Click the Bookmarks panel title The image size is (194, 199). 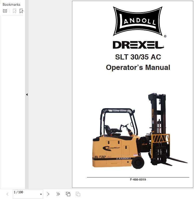pos(11,5)
